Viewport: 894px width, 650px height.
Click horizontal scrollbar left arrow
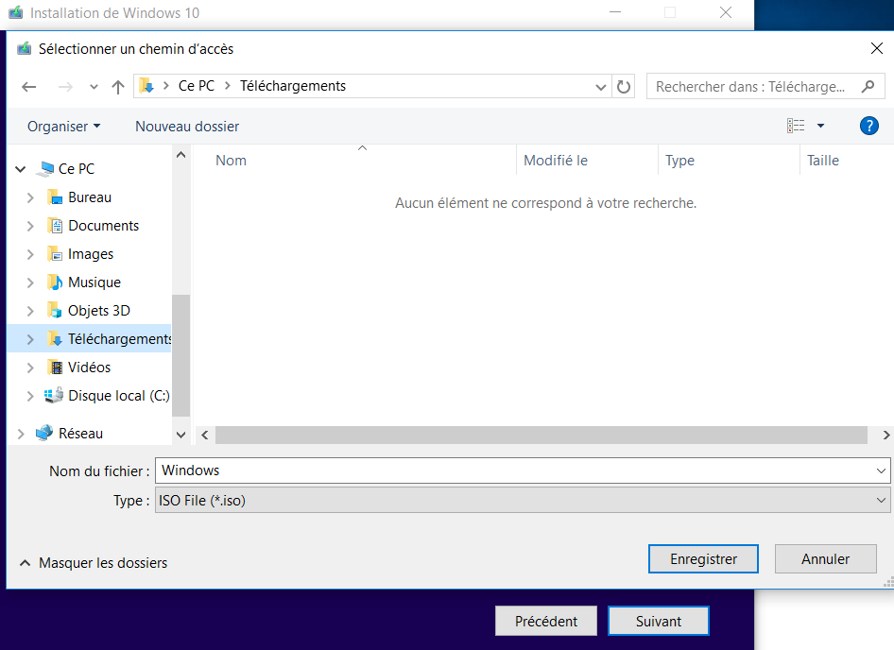click(x=205, y=435)
